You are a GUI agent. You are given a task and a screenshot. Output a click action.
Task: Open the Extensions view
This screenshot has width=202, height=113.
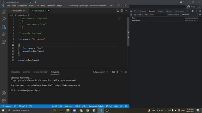point(4,42)
